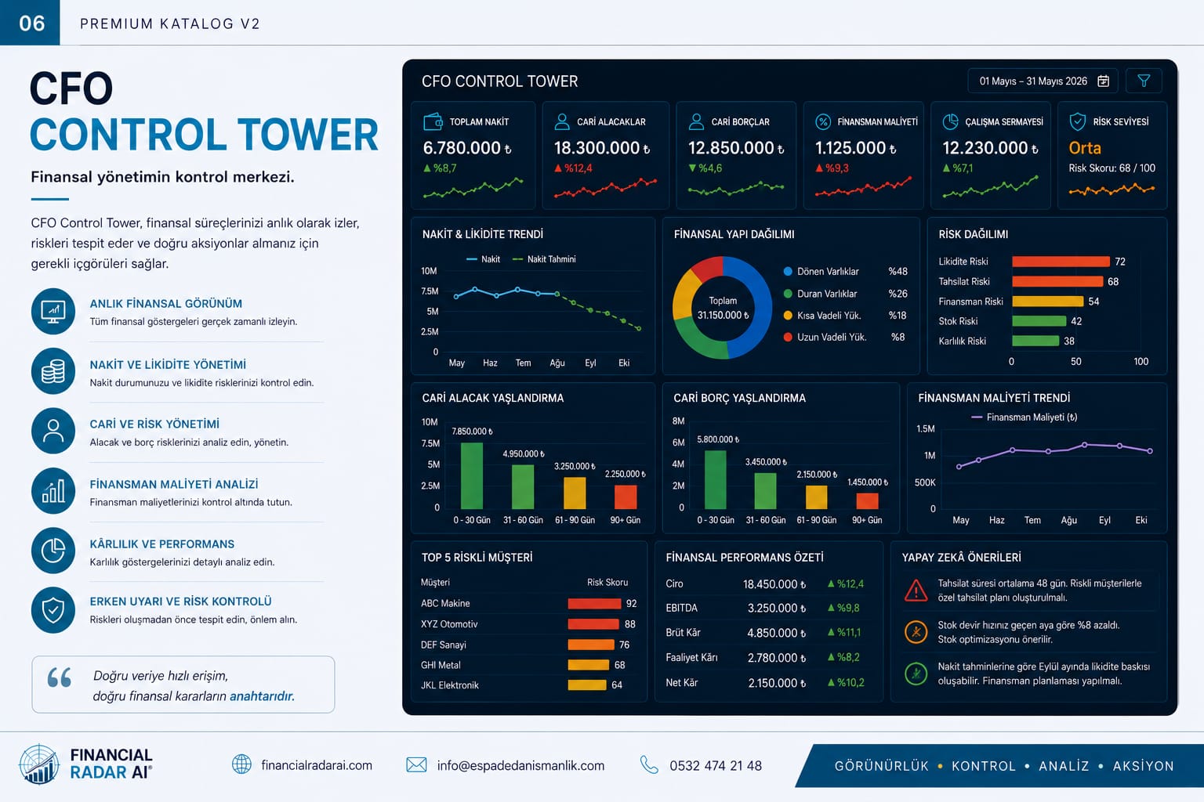1204x802 pixels.
Task: Click the Cari Borçlar %4,6 change indicator
Action: pyautogui.click(x=705, y=168)
